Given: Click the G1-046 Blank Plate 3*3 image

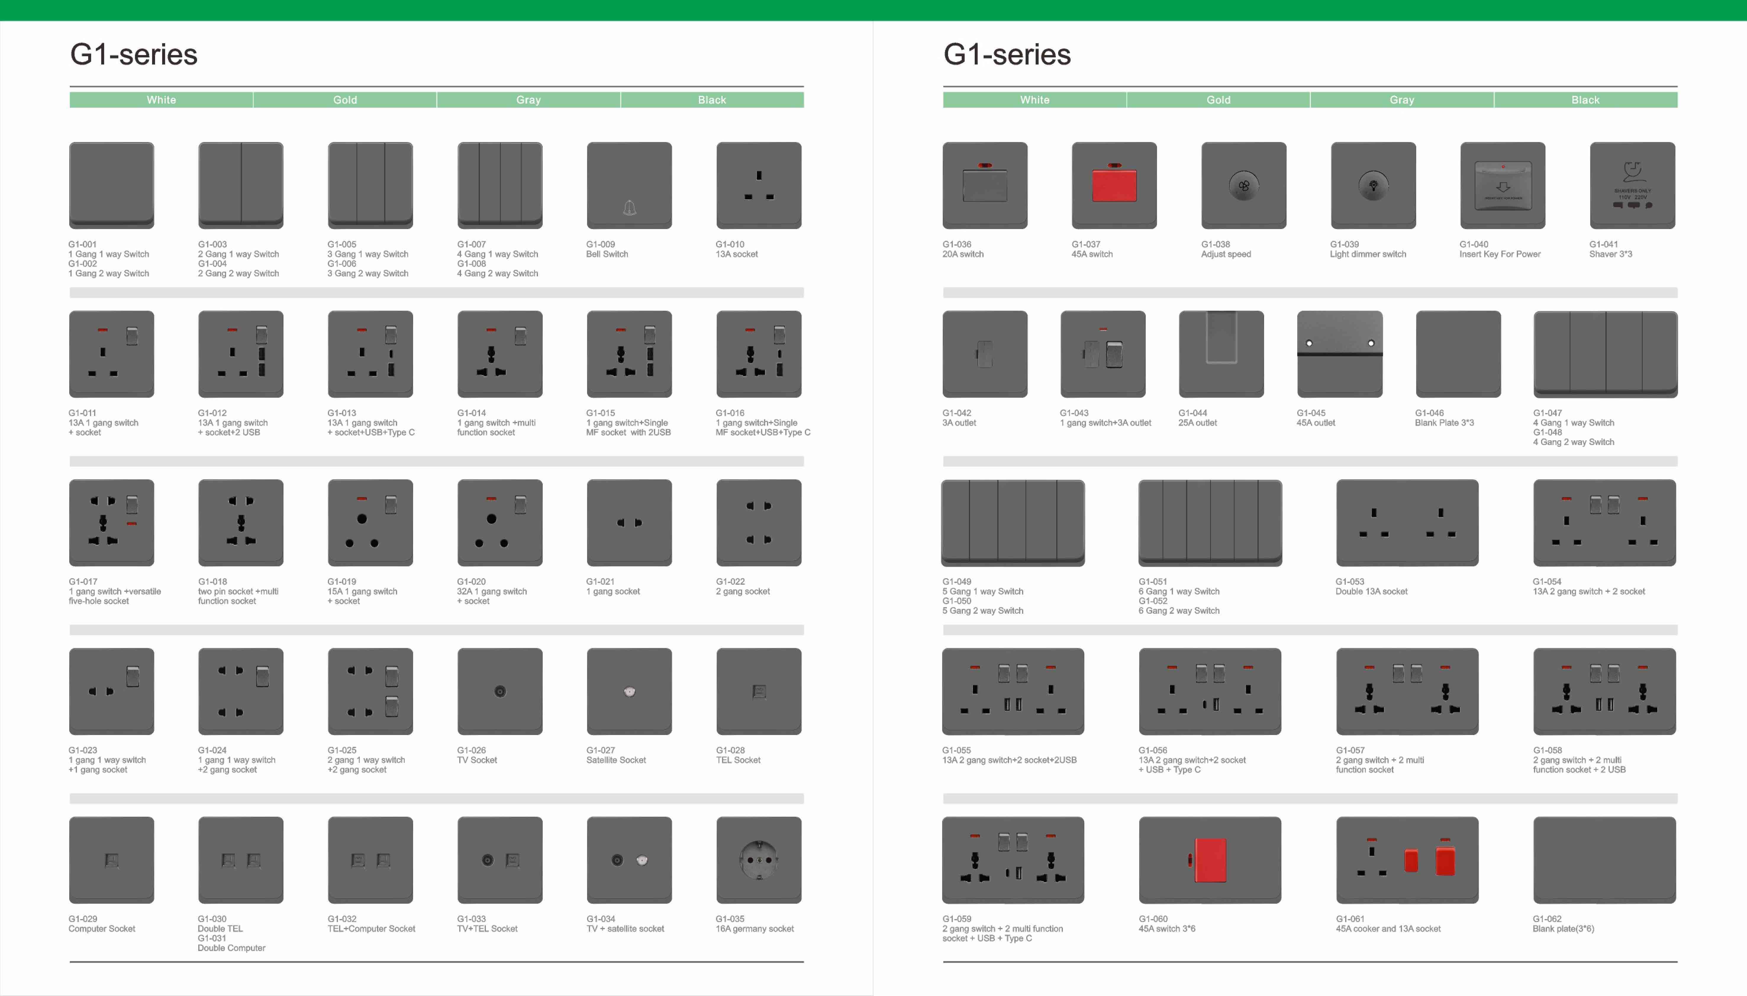Looking at the screenshot, I should coord(1458,354).
